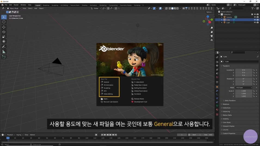Viewport: 260px width, 146px height.
Task: Open the Modifier wrench properties tab
Action: tap(217, 91)
